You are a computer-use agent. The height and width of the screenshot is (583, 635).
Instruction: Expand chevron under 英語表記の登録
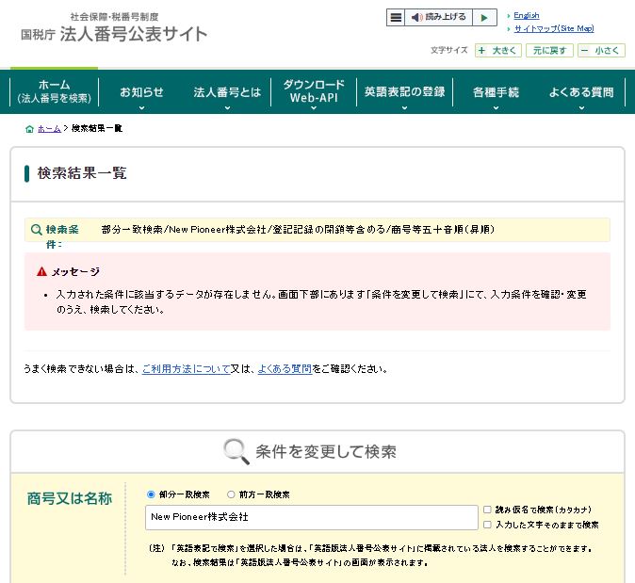(404, 107)
